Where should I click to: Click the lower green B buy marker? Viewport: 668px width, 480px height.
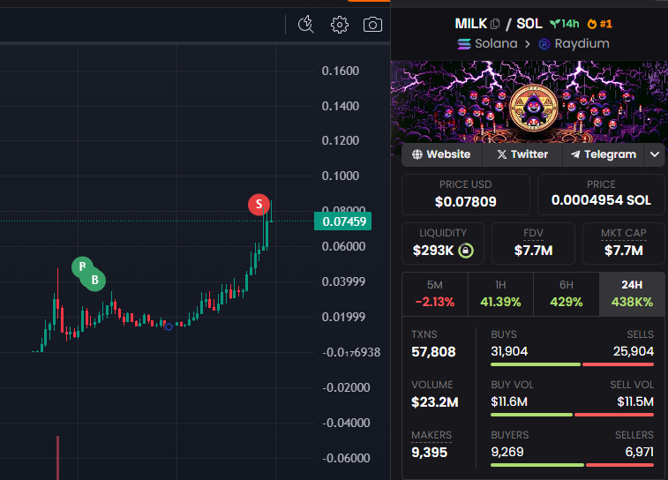tap(94, 280)
